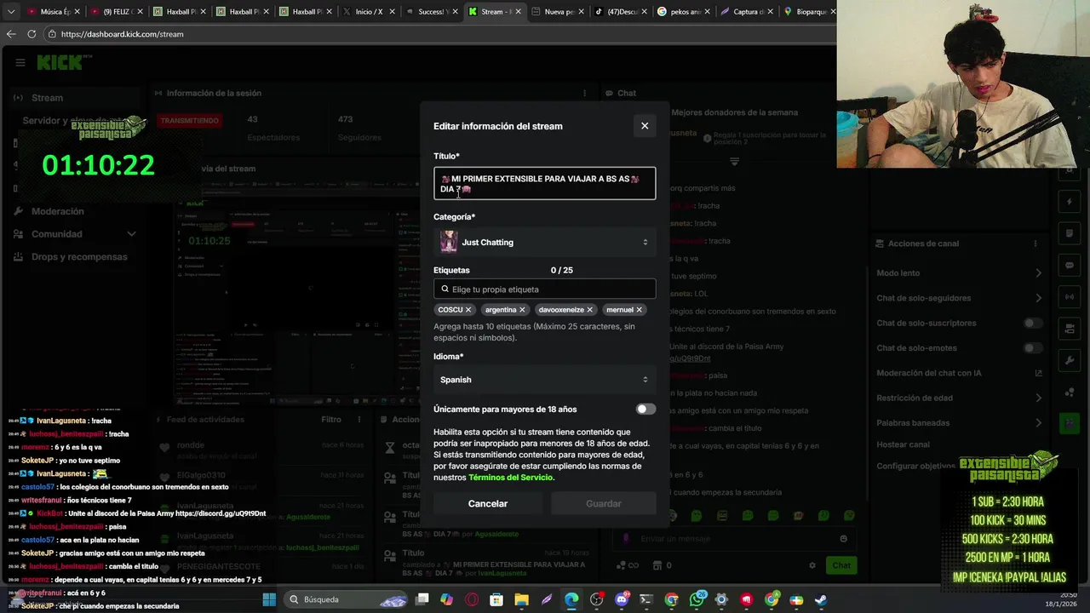Image resolution: width=1090 pixels, height=613 pixels.
Task: Open the Windows Start menu
Action: point(269,599)
